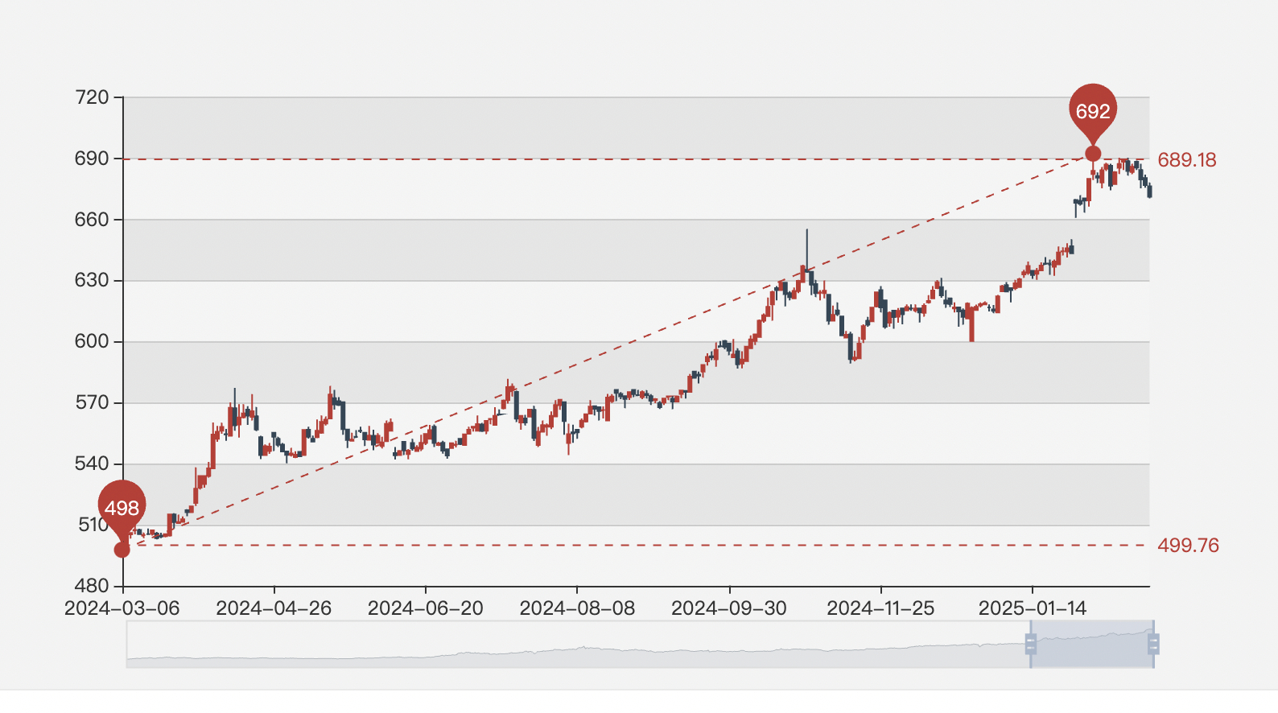The image size is (1278, 713).
Task: Click the 720 y-axis value label
Action: point(92,97)
